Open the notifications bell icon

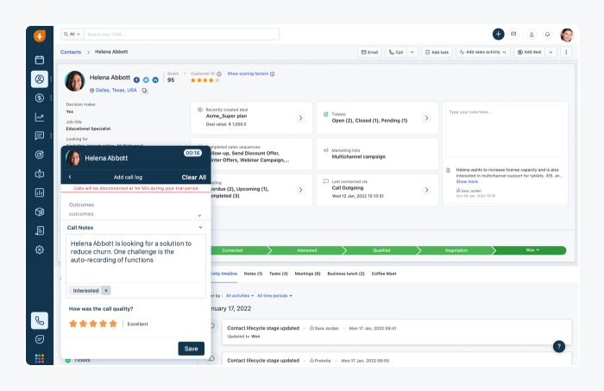[547, 35]
